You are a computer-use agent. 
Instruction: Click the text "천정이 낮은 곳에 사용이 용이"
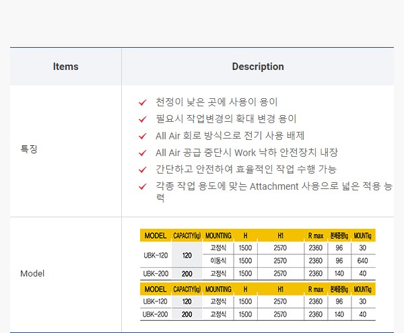[216, 102]
